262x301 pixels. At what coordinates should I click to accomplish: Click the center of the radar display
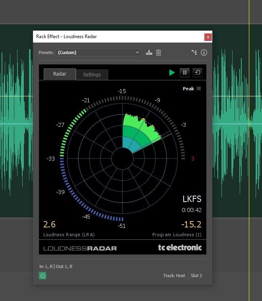pyautogui.click(x=122, y=159)
